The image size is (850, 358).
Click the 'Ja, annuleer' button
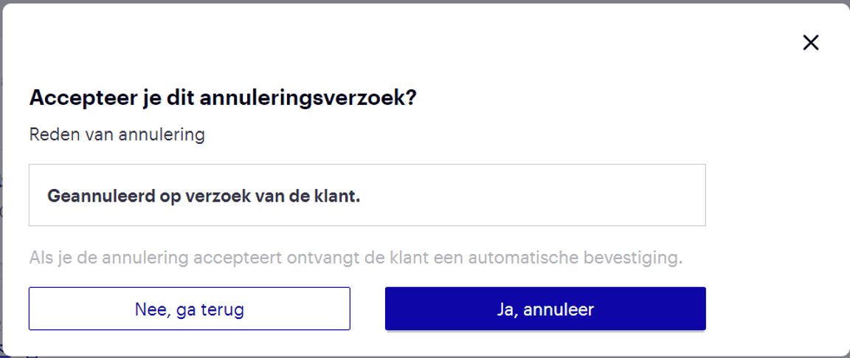click(x=545, y=309)
